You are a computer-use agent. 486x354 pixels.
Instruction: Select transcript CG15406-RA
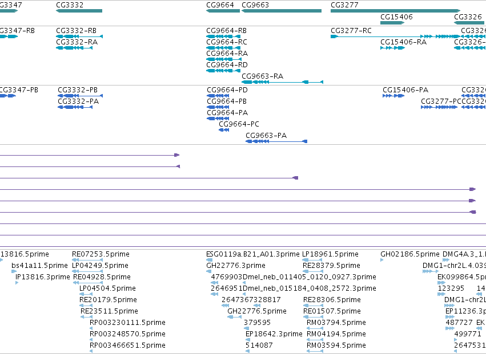(x=393, y=48)
